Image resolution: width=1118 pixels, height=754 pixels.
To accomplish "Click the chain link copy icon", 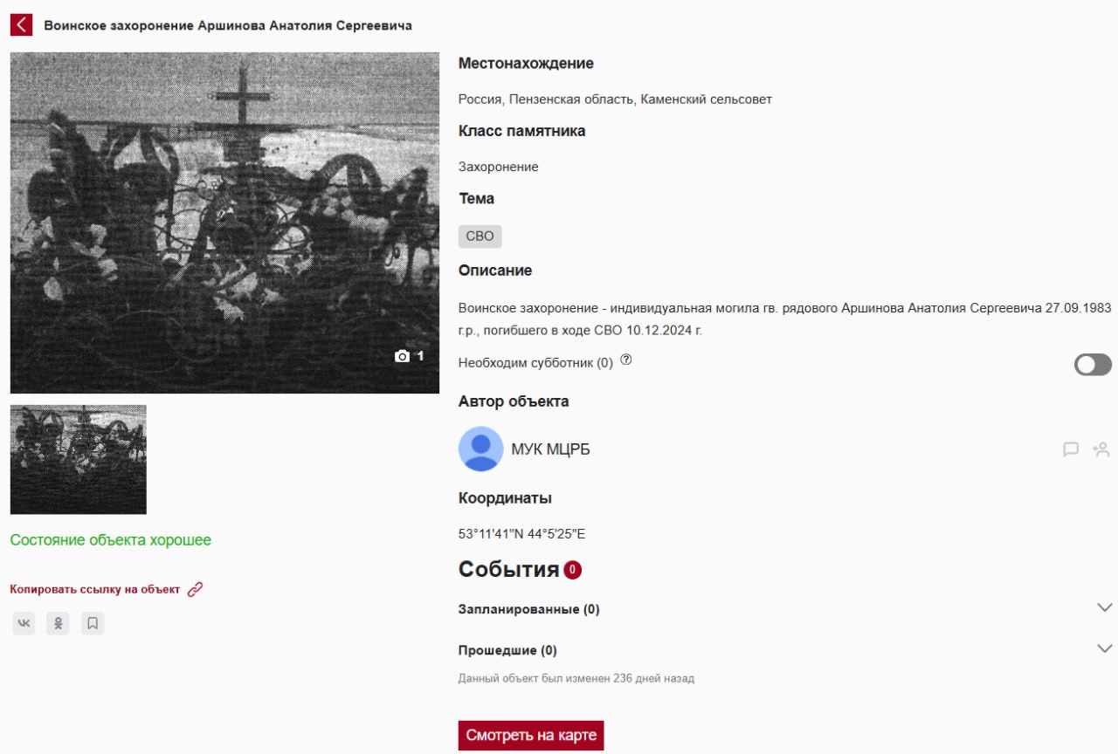I will [195, 589].
